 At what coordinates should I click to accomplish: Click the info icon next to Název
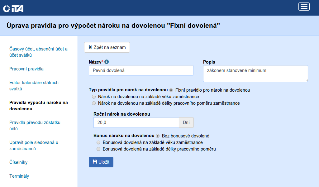[107, 62]
